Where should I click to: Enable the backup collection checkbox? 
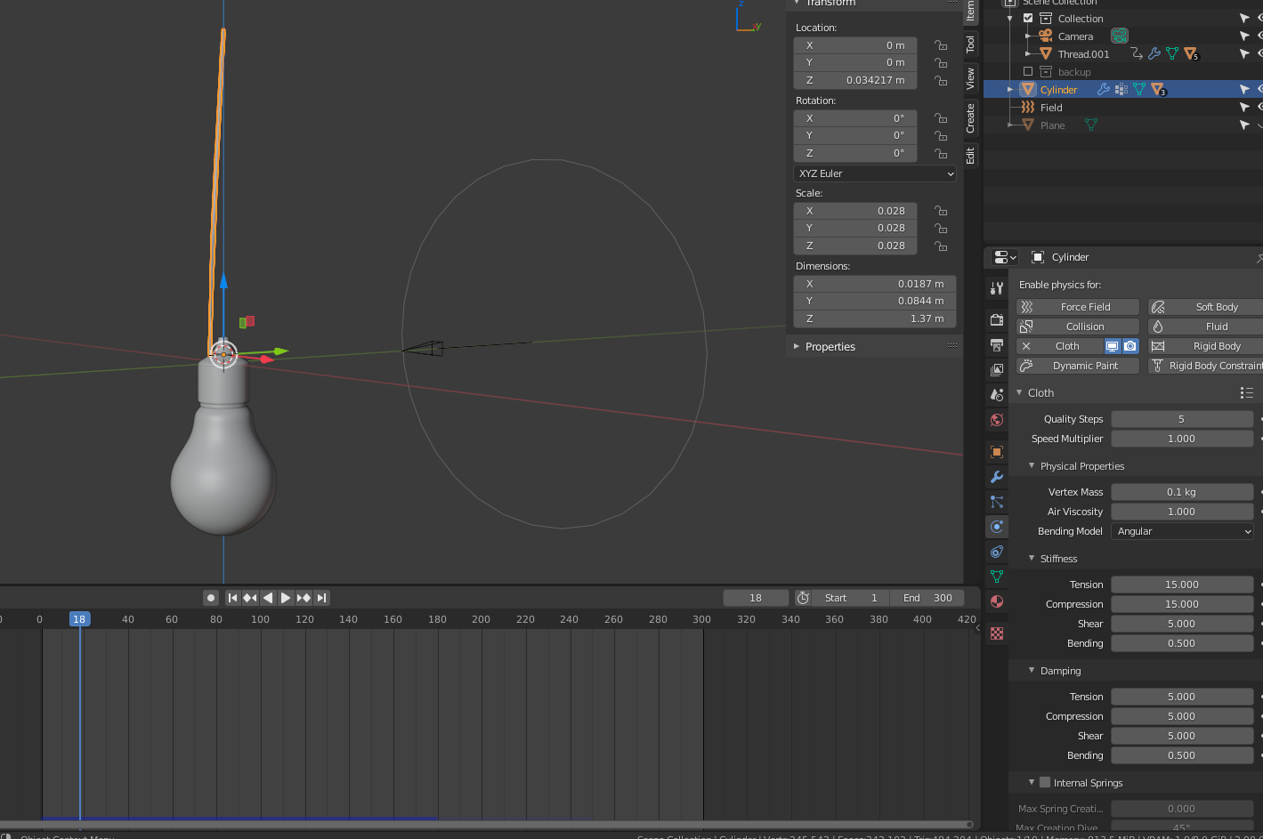pyautogui.click(x=1028, y=71)
